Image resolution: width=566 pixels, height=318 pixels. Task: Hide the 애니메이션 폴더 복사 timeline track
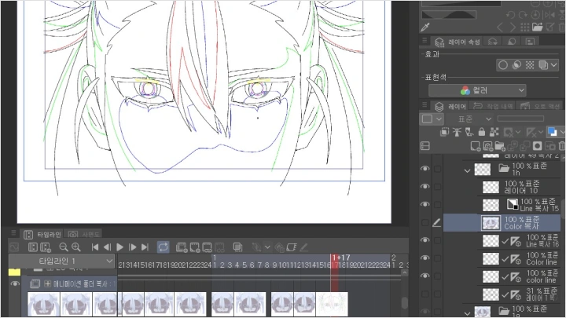coord(15,283)
